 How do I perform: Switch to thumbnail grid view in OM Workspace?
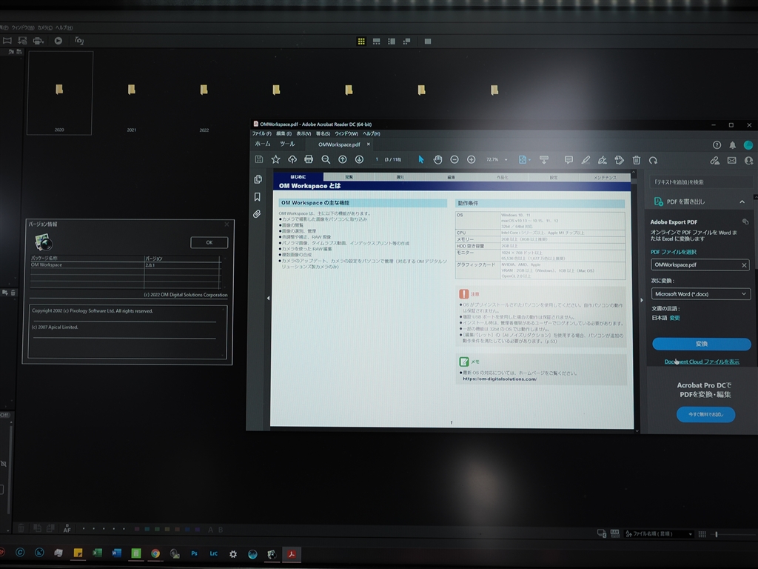pyautogui.click(x=360, y=41)
